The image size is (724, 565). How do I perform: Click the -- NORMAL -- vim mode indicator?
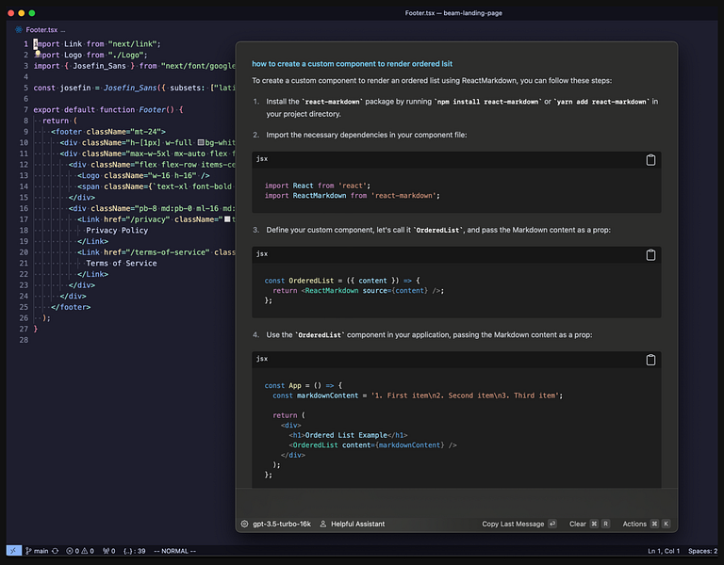tap(174, 551)
